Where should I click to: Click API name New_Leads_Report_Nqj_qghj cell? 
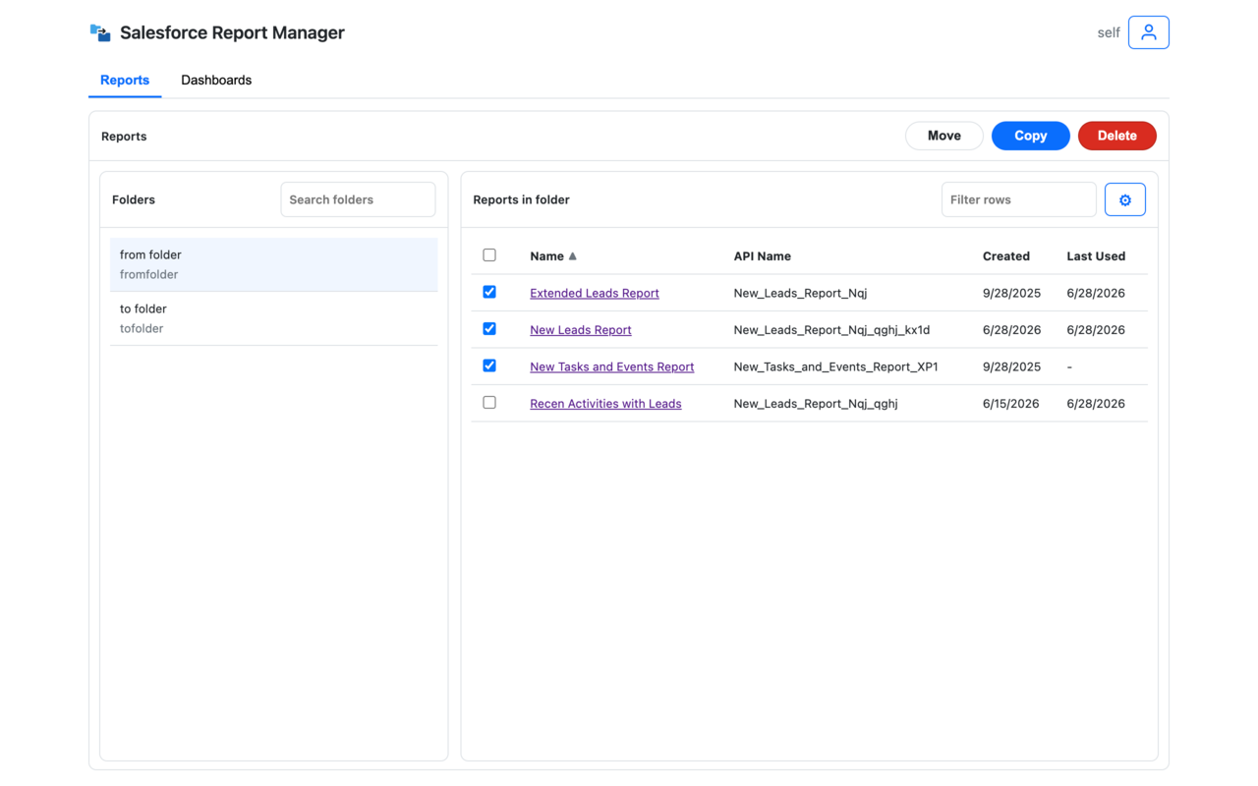pyautogui.click(x=816, y=404)
